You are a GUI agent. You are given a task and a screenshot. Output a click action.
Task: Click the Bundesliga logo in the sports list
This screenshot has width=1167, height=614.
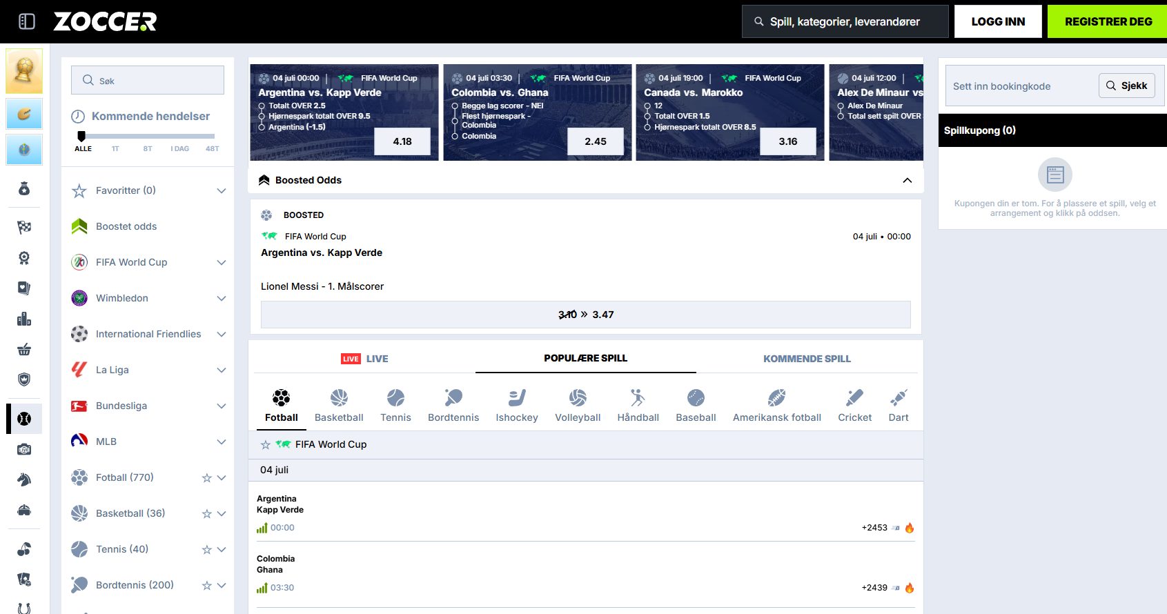point(79,406)
